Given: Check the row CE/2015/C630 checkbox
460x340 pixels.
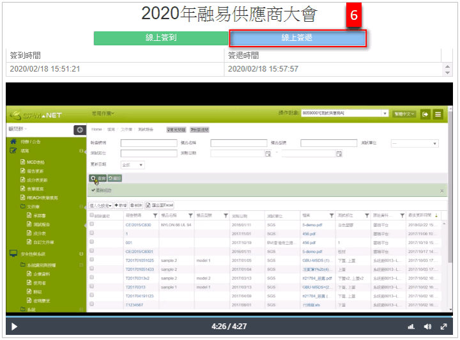Looking at the screenshot, I should (x=92, y=224).
